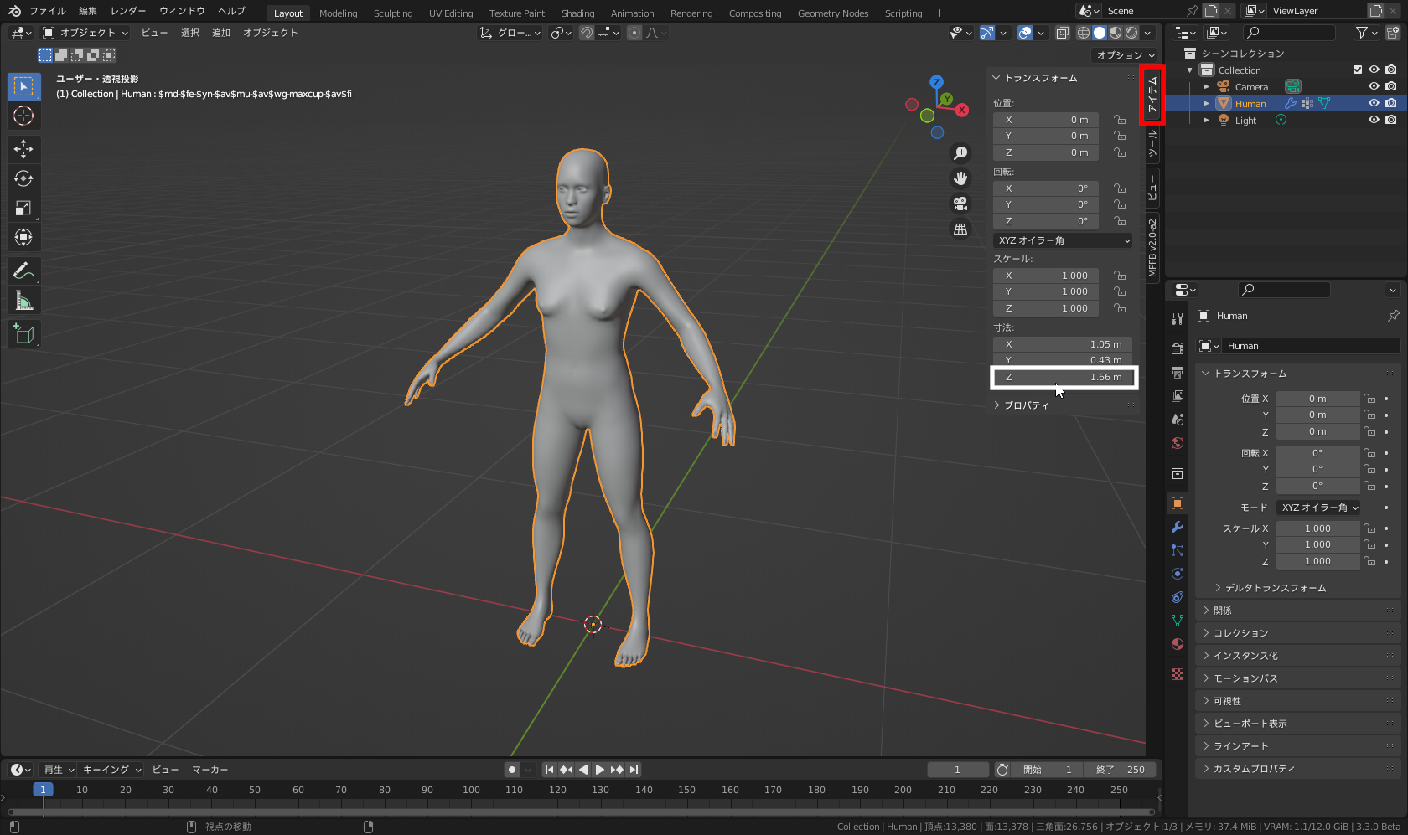This screenshot has width=1408, height=835.
Task: Select the Measure tool
Action: (x=23, y=301)
